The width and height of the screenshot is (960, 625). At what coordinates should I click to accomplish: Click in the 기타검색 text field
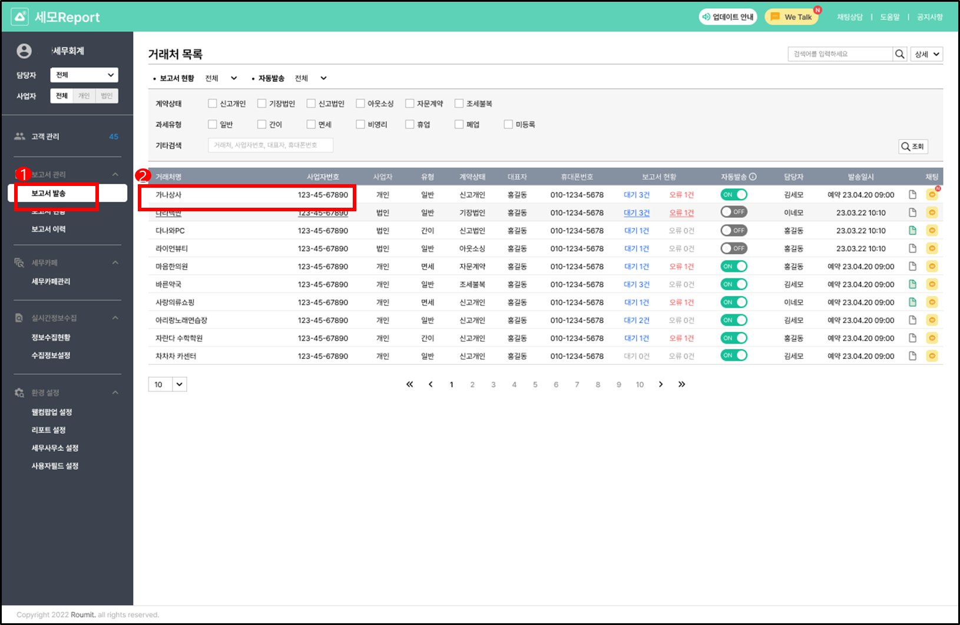click(270, 145)
